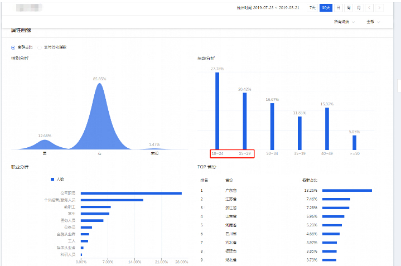This screenshot has width=401, height=266.
Task: Choose the 日 granularity button
Action: tap(338, 8)
